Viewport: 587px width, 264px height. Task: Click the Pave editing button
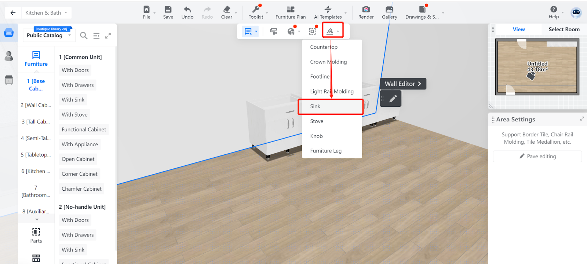[x=537, y=156]
